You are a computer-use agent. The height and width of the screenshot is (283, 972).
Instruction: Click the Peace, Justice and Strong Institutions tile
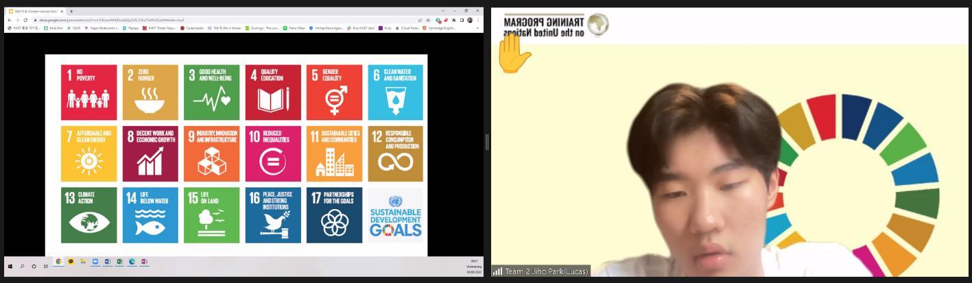click(273, 215)
